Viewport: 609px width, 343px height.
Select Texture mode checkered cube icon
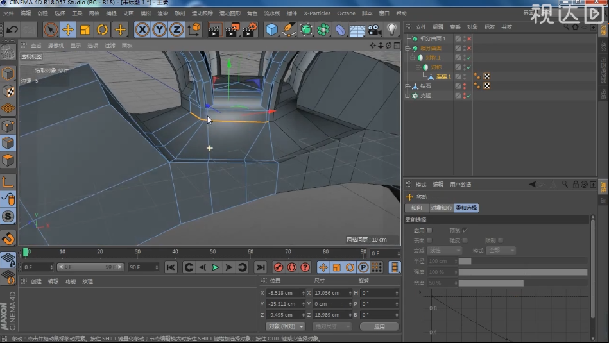(8, 91)
